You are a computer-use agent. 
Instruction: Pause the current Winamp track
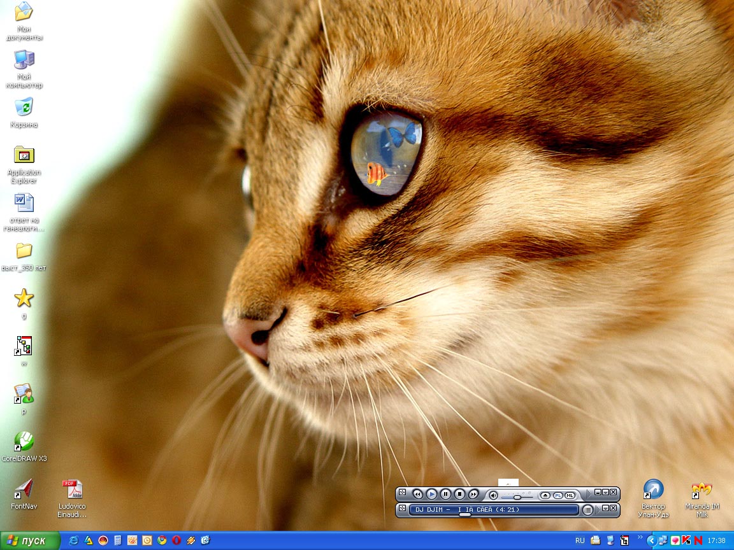pos(445,494)
